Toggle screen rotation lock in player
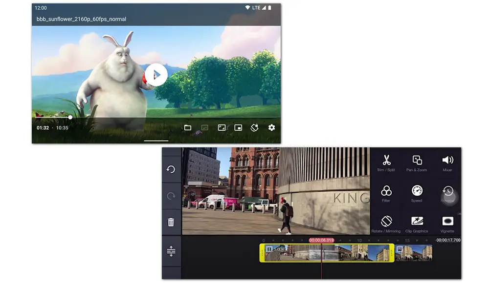The width and height of the screenshot is (489, 283). [255, 128]
